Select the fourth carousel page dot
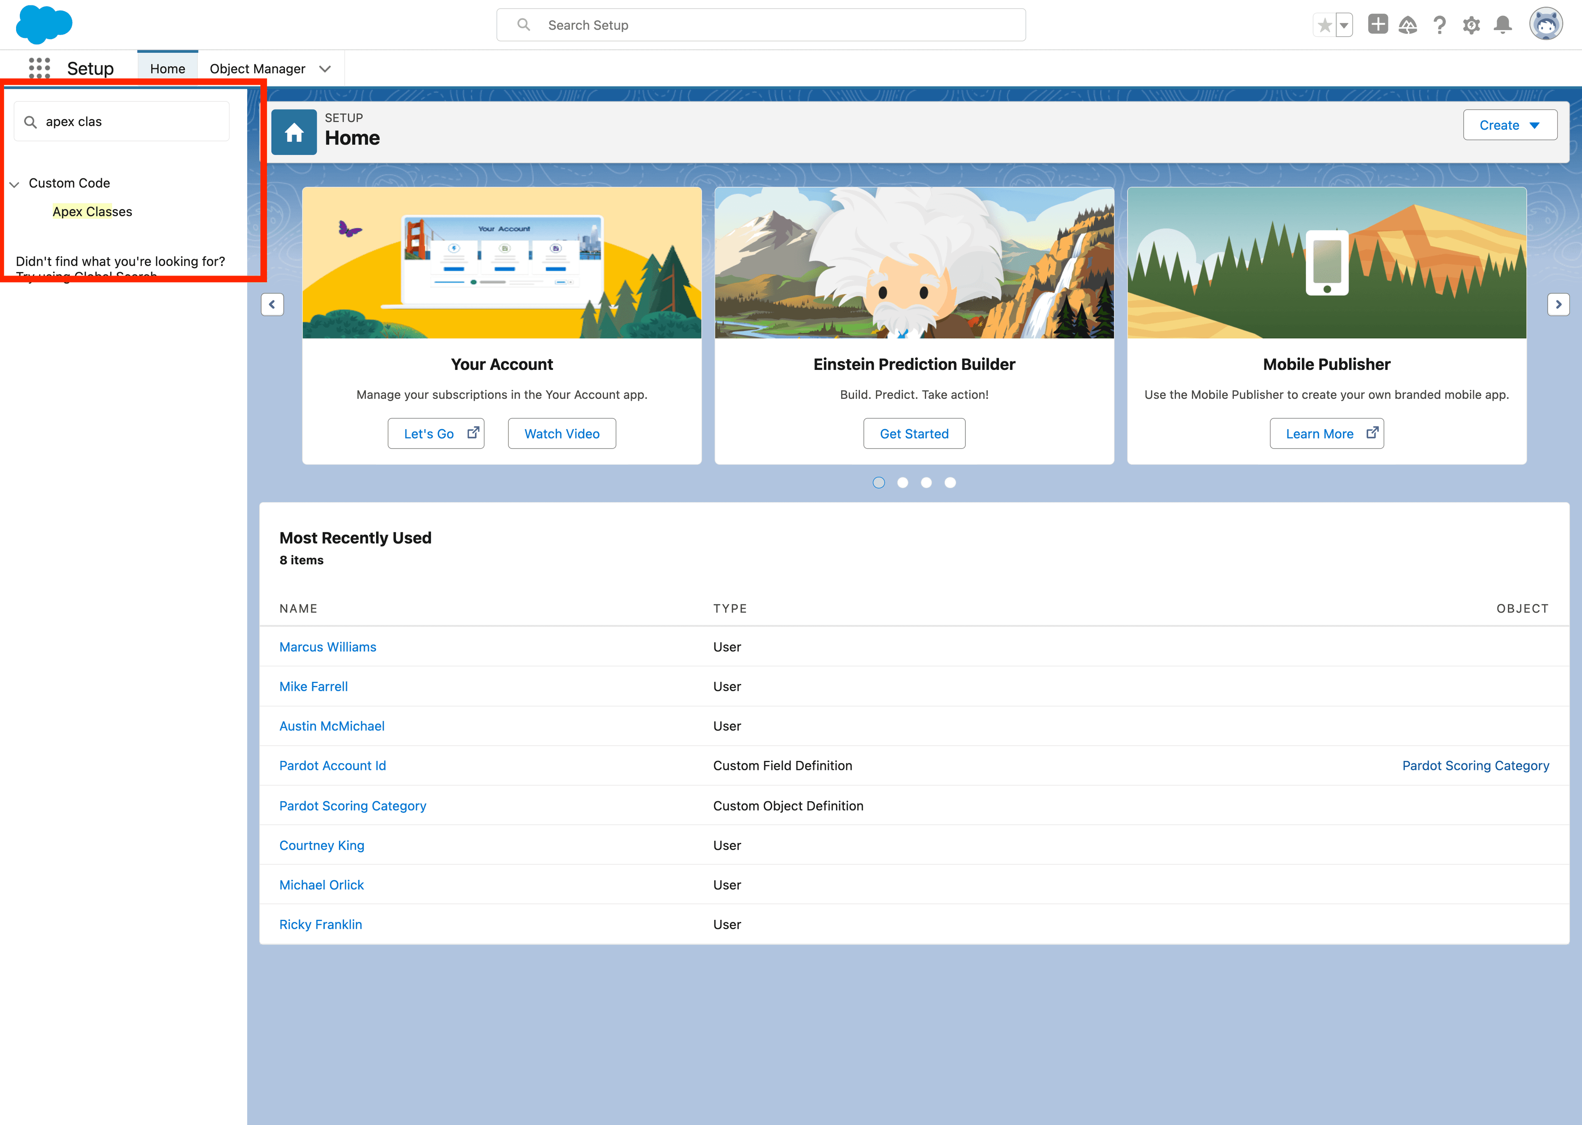 950,483
